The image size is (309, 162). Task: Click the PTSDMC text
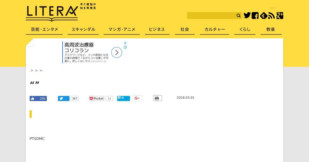click(37, 139)
